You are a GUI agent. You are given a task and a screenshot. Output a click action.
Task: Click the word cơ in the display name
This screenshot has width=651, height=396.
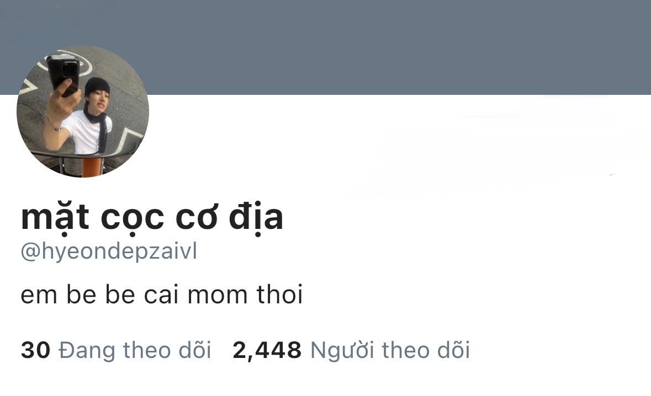coord(197,218)
